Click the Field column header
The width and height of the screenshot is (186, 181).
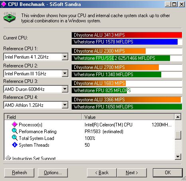click(43, 117)
